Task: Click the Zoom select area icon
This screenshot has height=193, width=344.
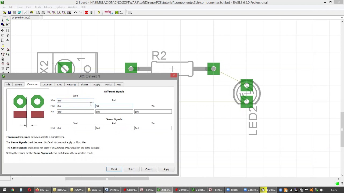Action: pos(69,13)
